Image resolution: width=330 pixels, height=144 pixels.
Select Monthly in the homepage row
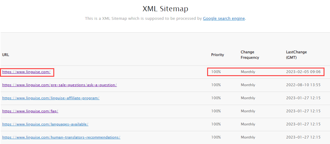(x=248, y=72)
